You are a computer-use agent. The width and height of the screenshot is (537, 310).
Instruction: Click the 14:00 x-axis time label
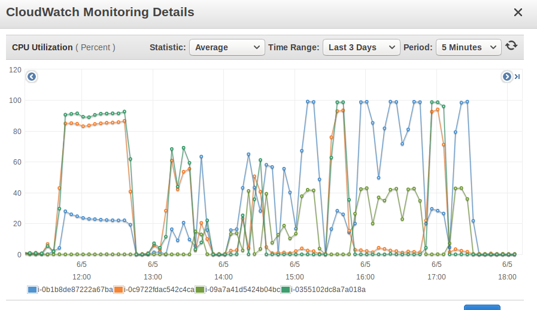[x=224, y=276]
